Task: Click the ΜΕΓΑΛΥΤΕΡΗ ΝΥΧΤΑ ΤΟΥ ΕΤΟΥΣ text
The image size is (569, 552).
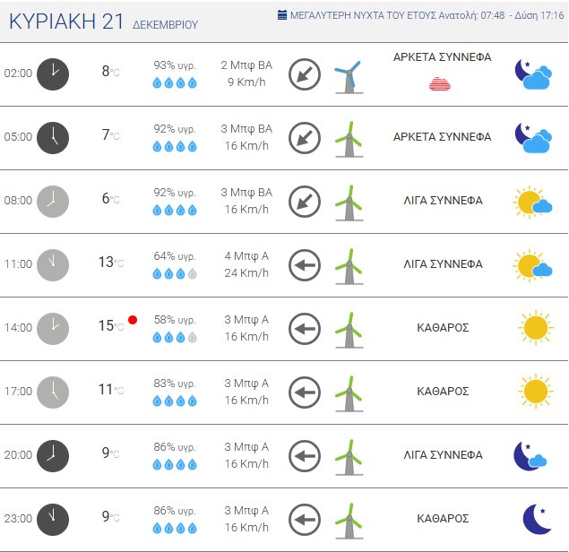Action: click(363, 15)
